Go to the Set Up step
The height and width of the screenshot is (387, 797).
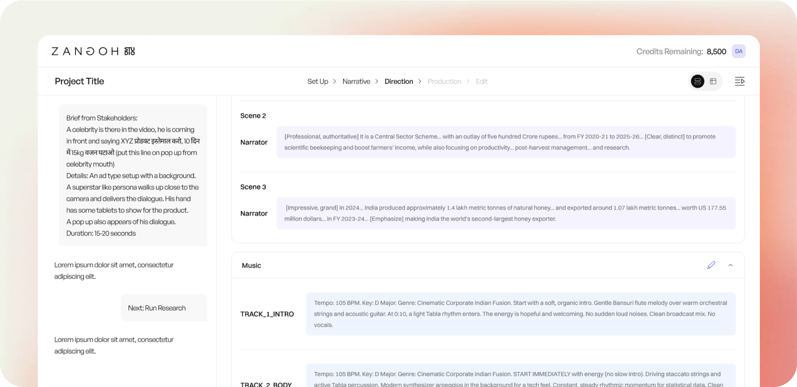(x=318, y=81)
